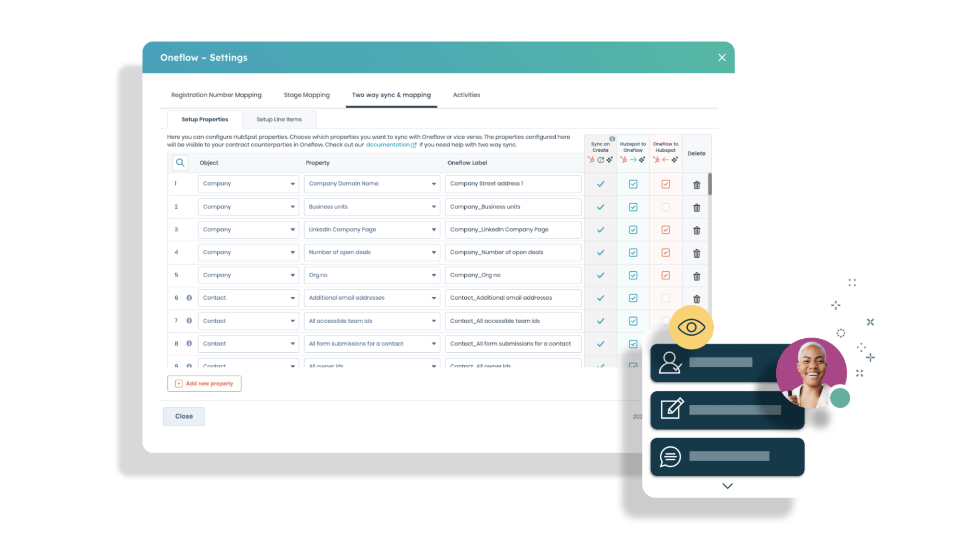This screenshot has width=968, height=544.
Task: Open the Activities tab
Action: click(466, 95)
